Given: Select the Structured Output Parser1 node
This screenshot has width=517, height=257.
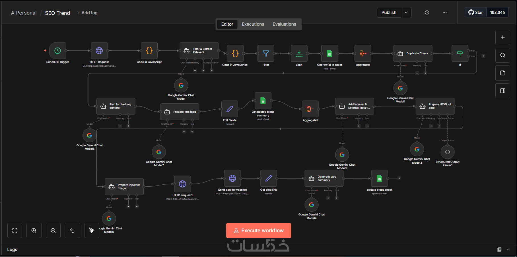Looking at the screenshot, I should coord(447,152).
